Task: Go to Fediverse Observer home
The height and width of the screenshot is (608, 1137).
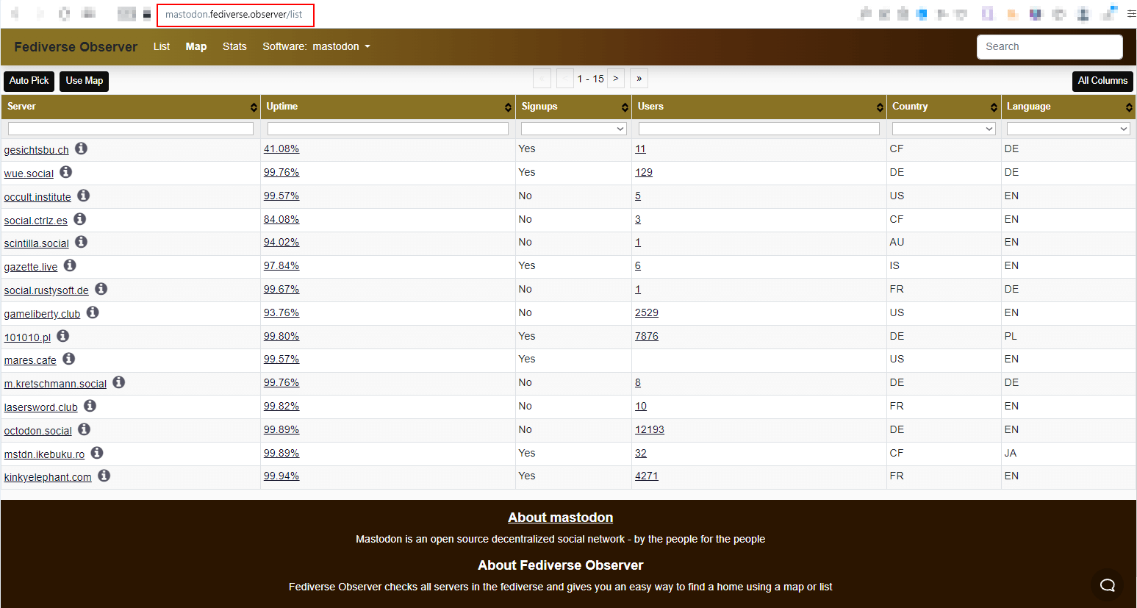Action: [76, 47]
